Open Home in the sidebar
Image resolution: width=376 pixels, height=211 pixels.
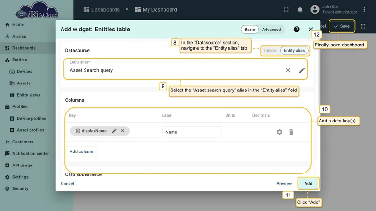tap(18, 25)
